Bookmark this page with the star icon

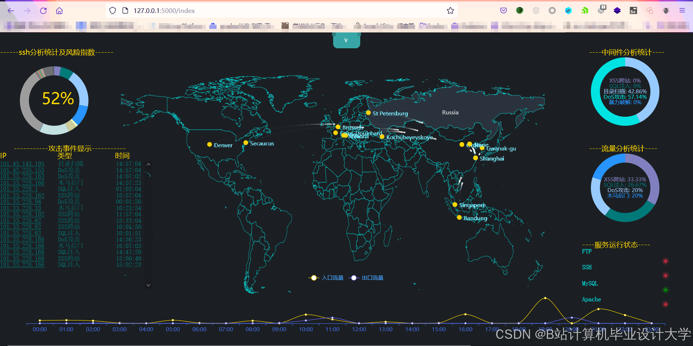pos(450,11)
